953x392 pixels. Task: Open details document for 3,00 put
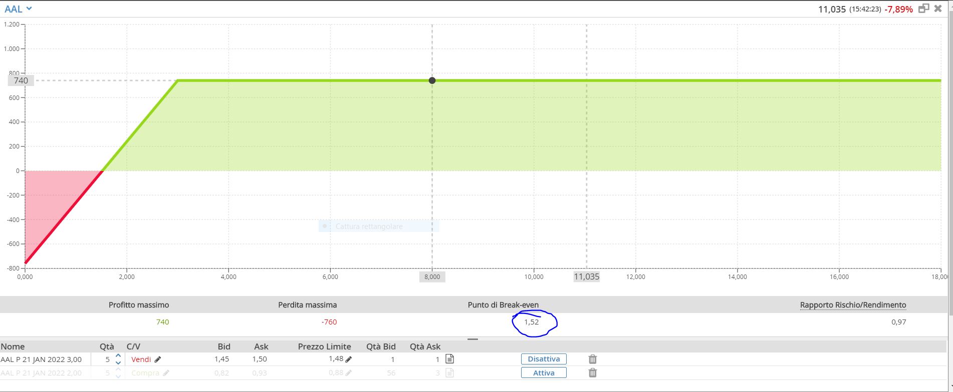[449, 358]
